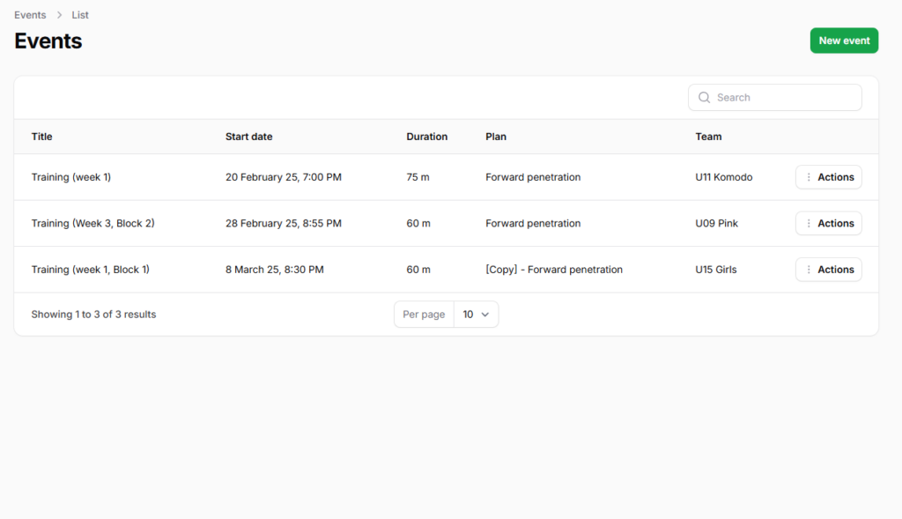Click the three-dot icon in U15 Girls row
The image size is (902, 519).
[809, 270]
